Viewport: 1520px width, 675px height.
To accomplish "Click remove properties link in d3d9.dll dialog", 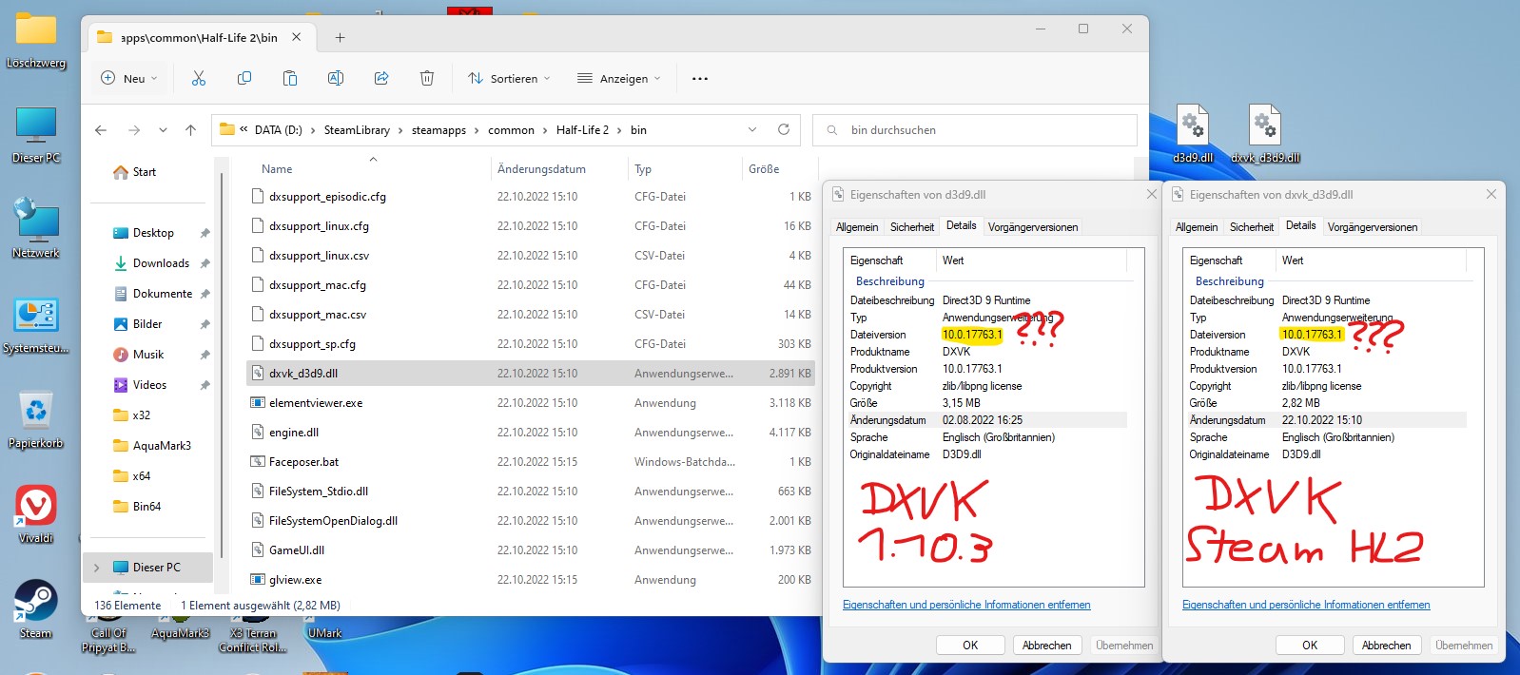I will [x=966, y=605].
